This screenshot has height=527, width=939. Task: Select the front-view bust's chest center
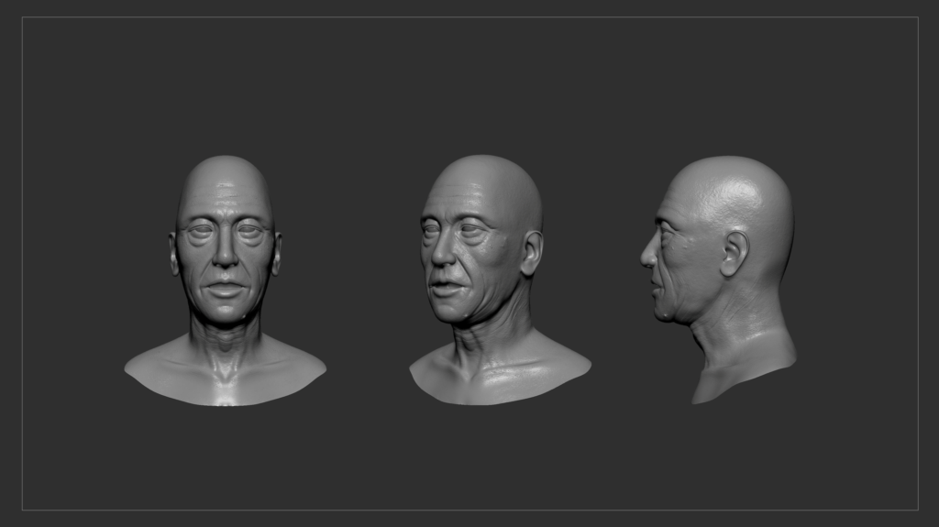[x=225, y=380]
